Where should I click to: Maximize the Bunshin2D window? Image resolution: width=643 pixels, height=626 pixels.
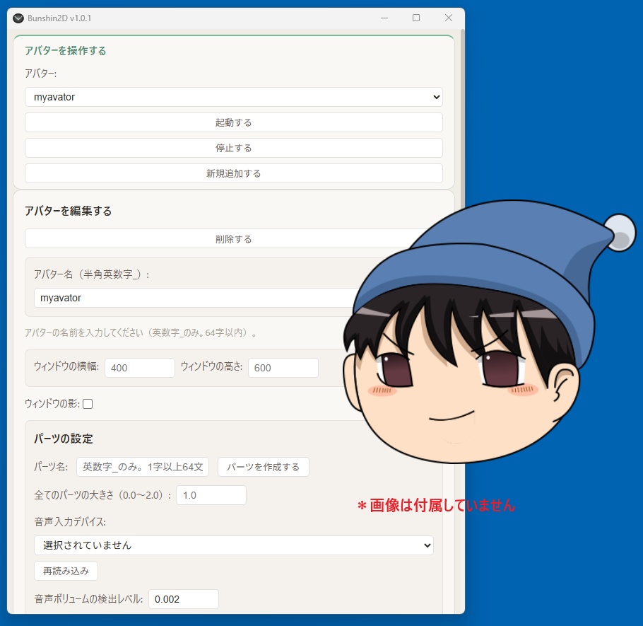(x=415, y=18)
